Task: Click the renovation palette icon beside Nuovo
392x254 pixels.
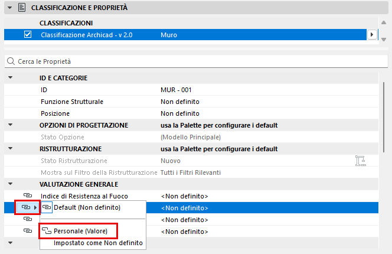Action: pos(361,161)
